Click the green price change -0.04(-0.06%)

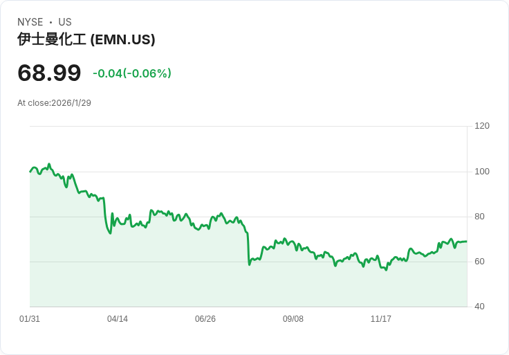[132, 73]
